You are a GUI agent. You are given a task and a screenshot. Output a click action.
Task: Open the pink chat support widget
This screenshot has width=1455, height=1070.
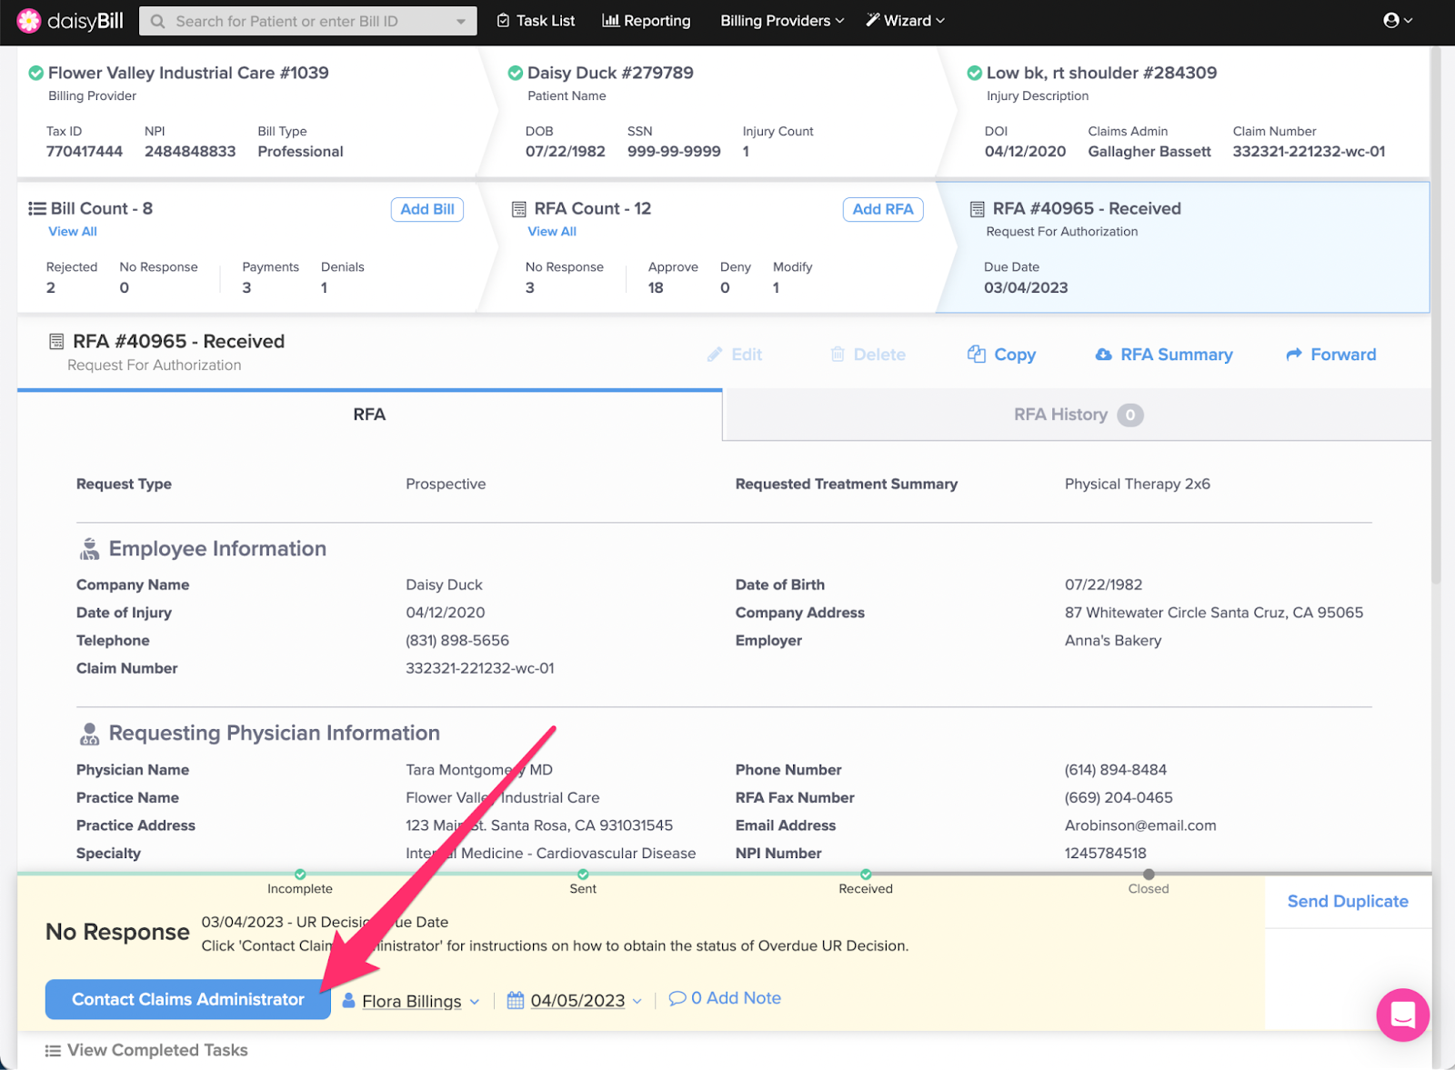pos(1402,1015)
